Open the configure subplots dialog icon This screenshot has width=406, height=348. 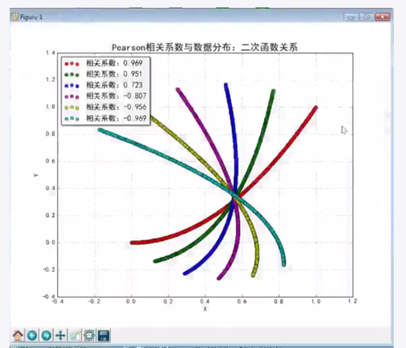tap(89, 333)
